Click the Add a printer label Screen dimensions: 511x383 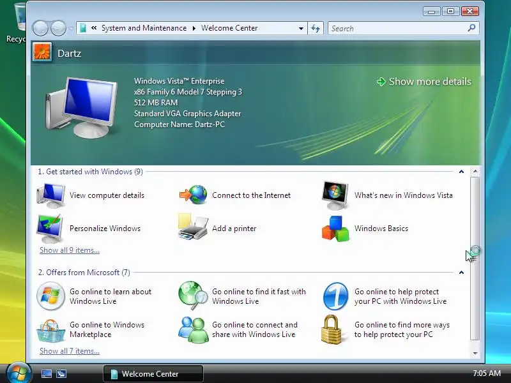234,229
